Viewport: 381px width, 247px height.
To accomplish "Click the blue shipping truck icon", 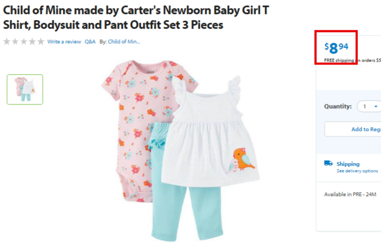I will click(x=329, y=163).
